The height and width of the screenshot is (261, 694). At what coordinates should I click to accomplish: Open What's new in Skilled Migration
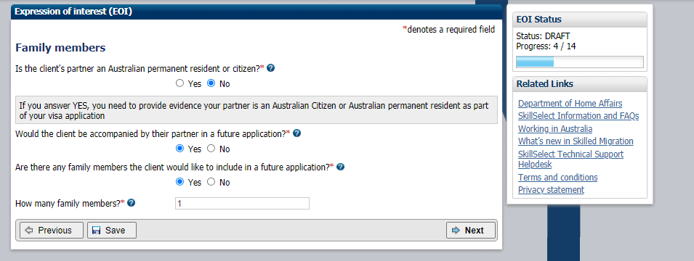point(576,141)
